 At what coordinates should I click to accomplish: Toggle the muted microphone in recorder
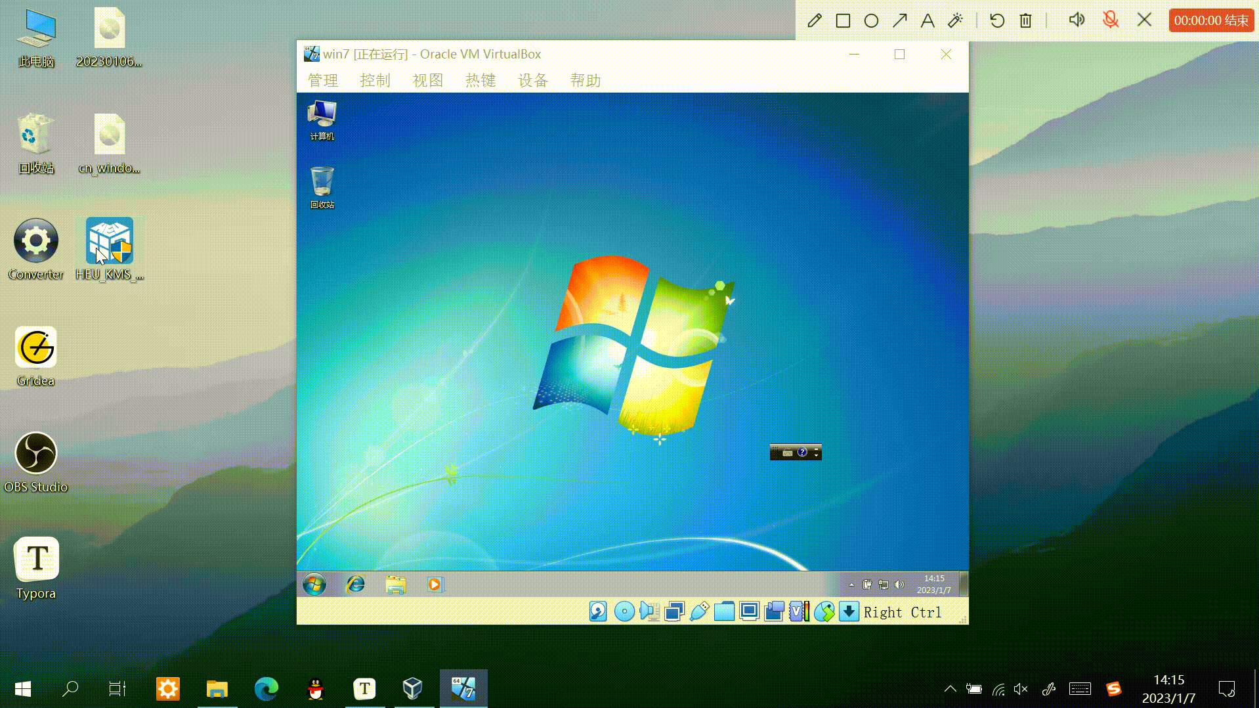(1111, 20)
